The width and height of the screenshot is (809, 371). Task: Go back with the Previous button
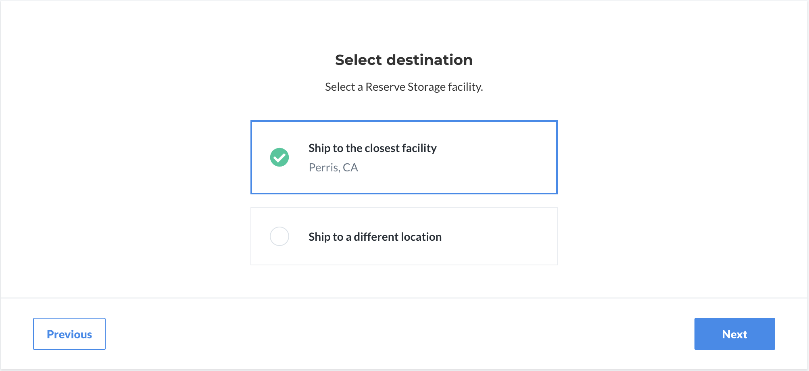69,334
